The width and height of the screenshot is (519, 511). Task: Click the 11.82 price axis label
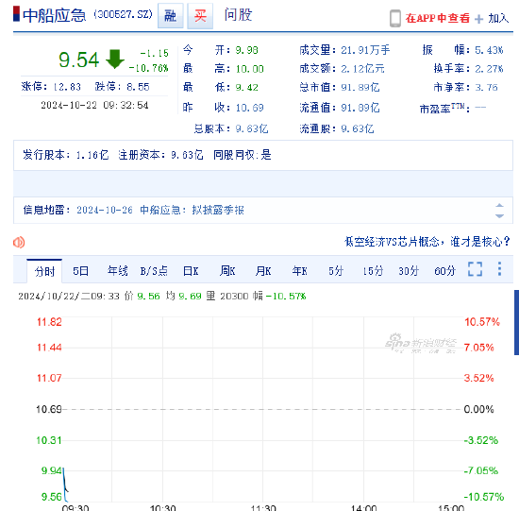pos(49,322)
